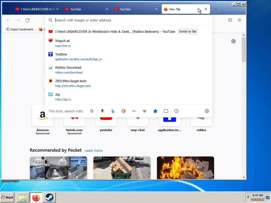Search this time with DuckDuckGo
This screenshot has height=203, width=271.
click(124, 111)
